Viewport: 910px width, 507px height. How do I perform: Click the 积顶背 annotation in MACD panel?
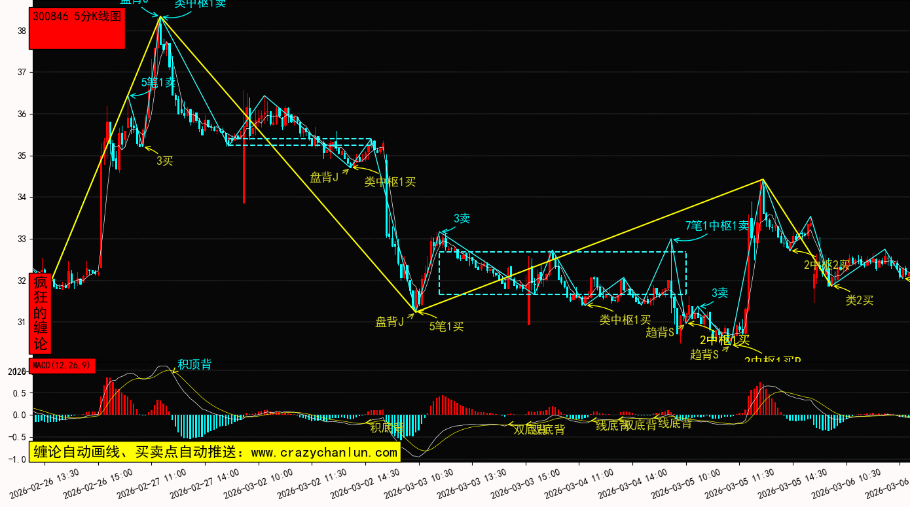194,364
